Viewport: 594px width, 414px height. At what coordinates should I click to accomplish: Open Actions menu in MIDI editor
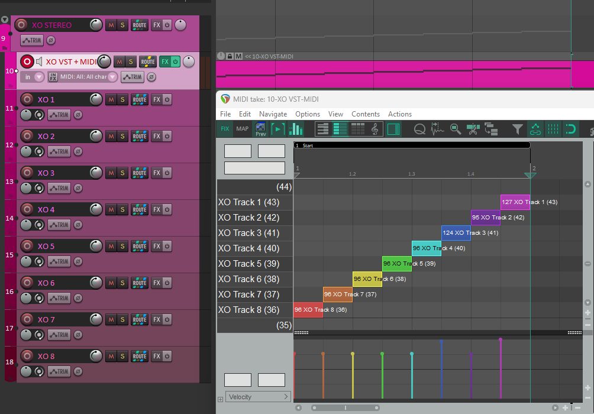tap(400, 114)
